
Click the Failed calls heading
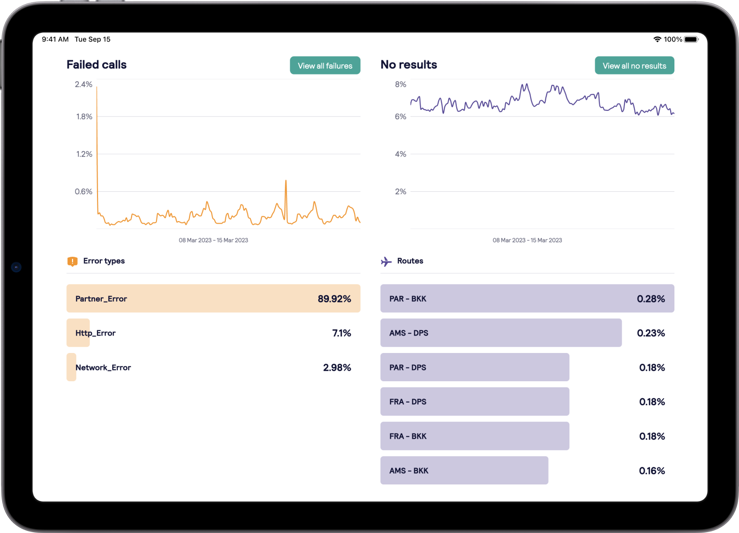tap(97, 65)
